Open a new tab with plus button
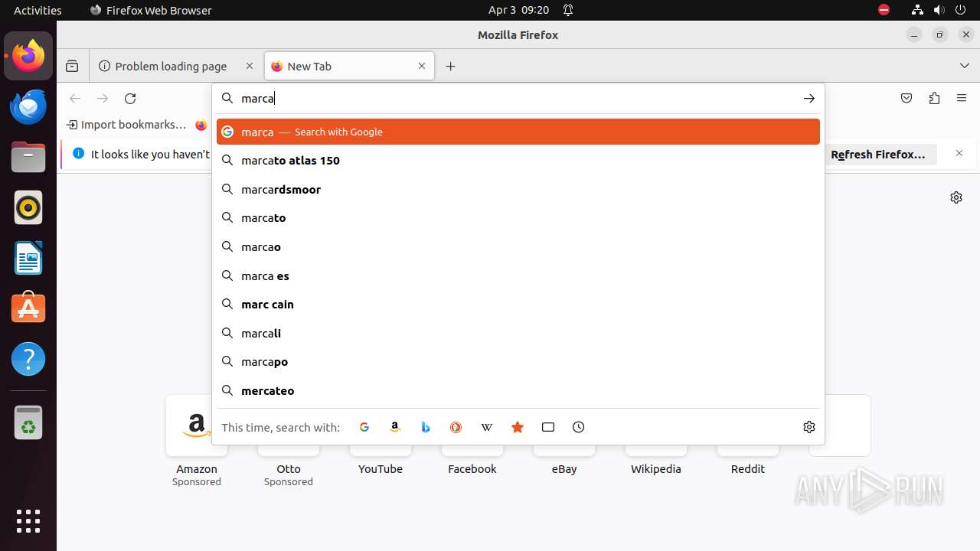980x551 pixels. [450, 67]
